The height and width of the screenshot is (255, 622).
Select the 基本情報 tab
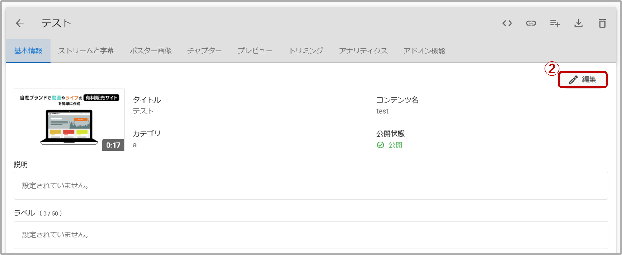click(x=28, y=51)
